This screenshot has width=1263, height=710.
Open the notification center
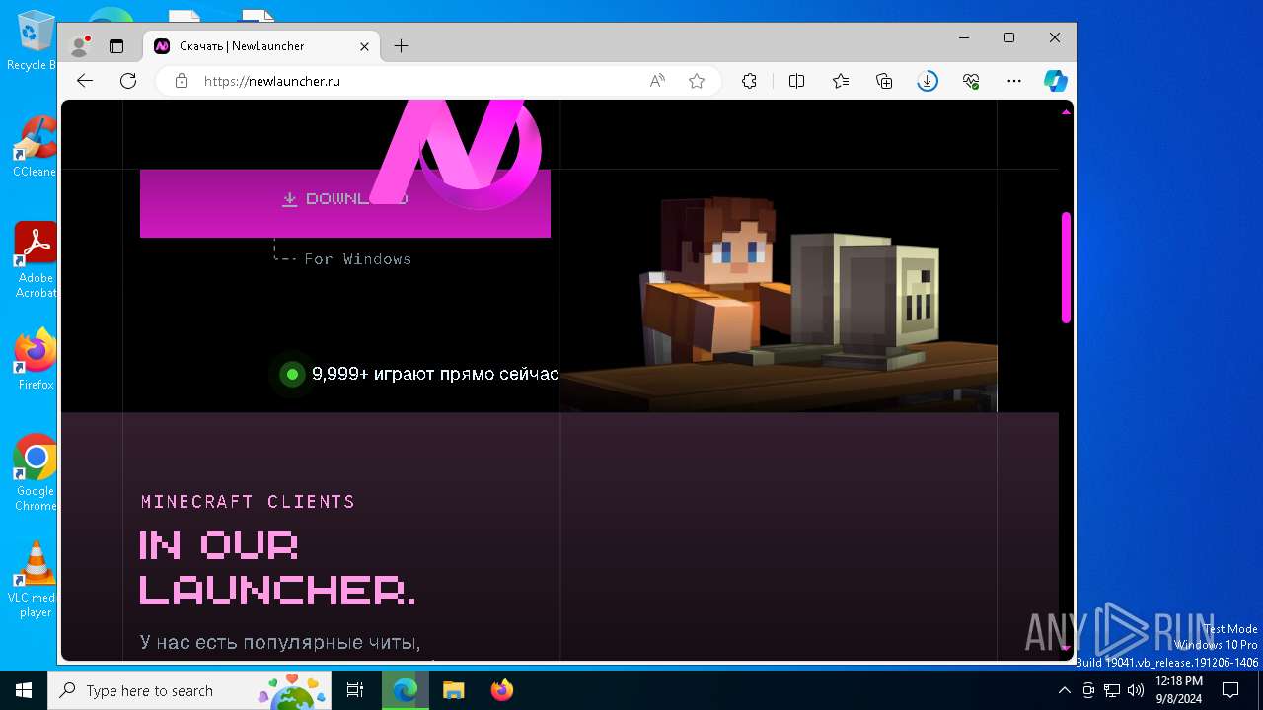[x=1230, y=690]
